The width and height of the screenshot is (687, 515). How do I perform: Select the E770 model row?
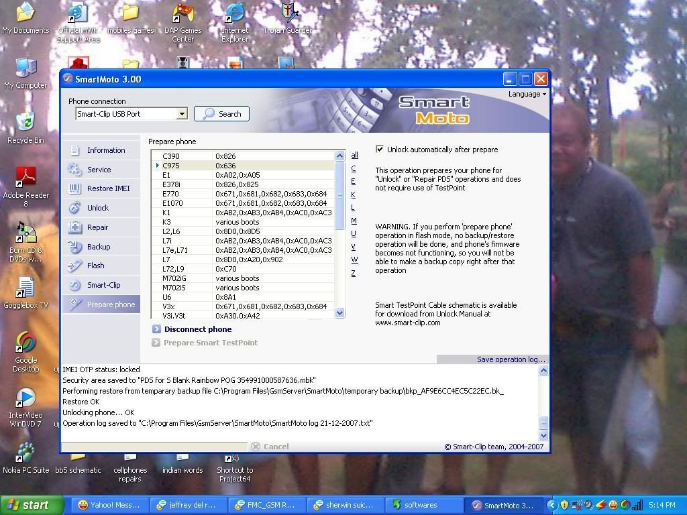[243, 194]
